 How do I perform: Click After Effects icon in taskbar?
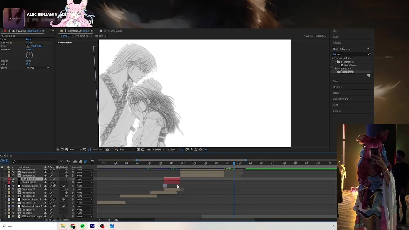pos(92,226)
